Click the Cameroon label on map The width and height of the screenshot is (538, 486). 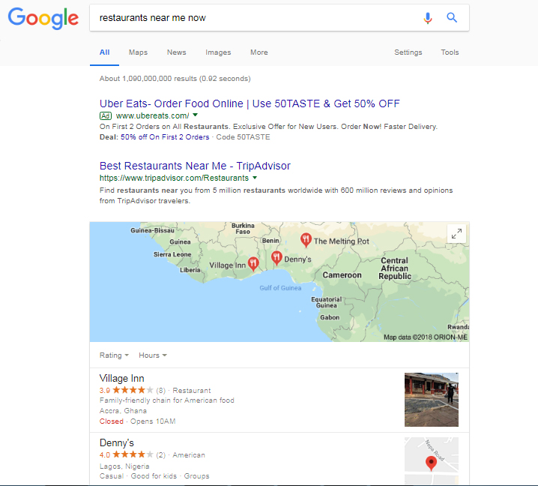(x=342, y=275)
